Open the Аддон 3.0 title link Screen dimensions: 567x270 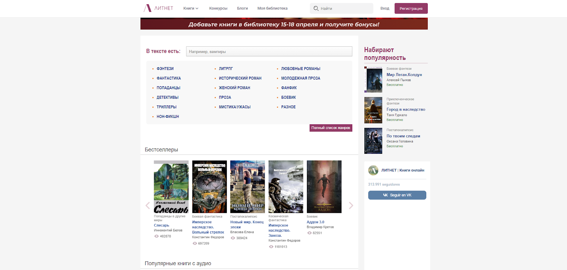tap(315, 222)
